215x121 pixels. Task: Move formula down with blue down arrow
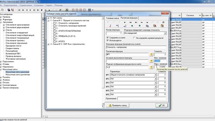pyautogui.click(x=140, y=26)
